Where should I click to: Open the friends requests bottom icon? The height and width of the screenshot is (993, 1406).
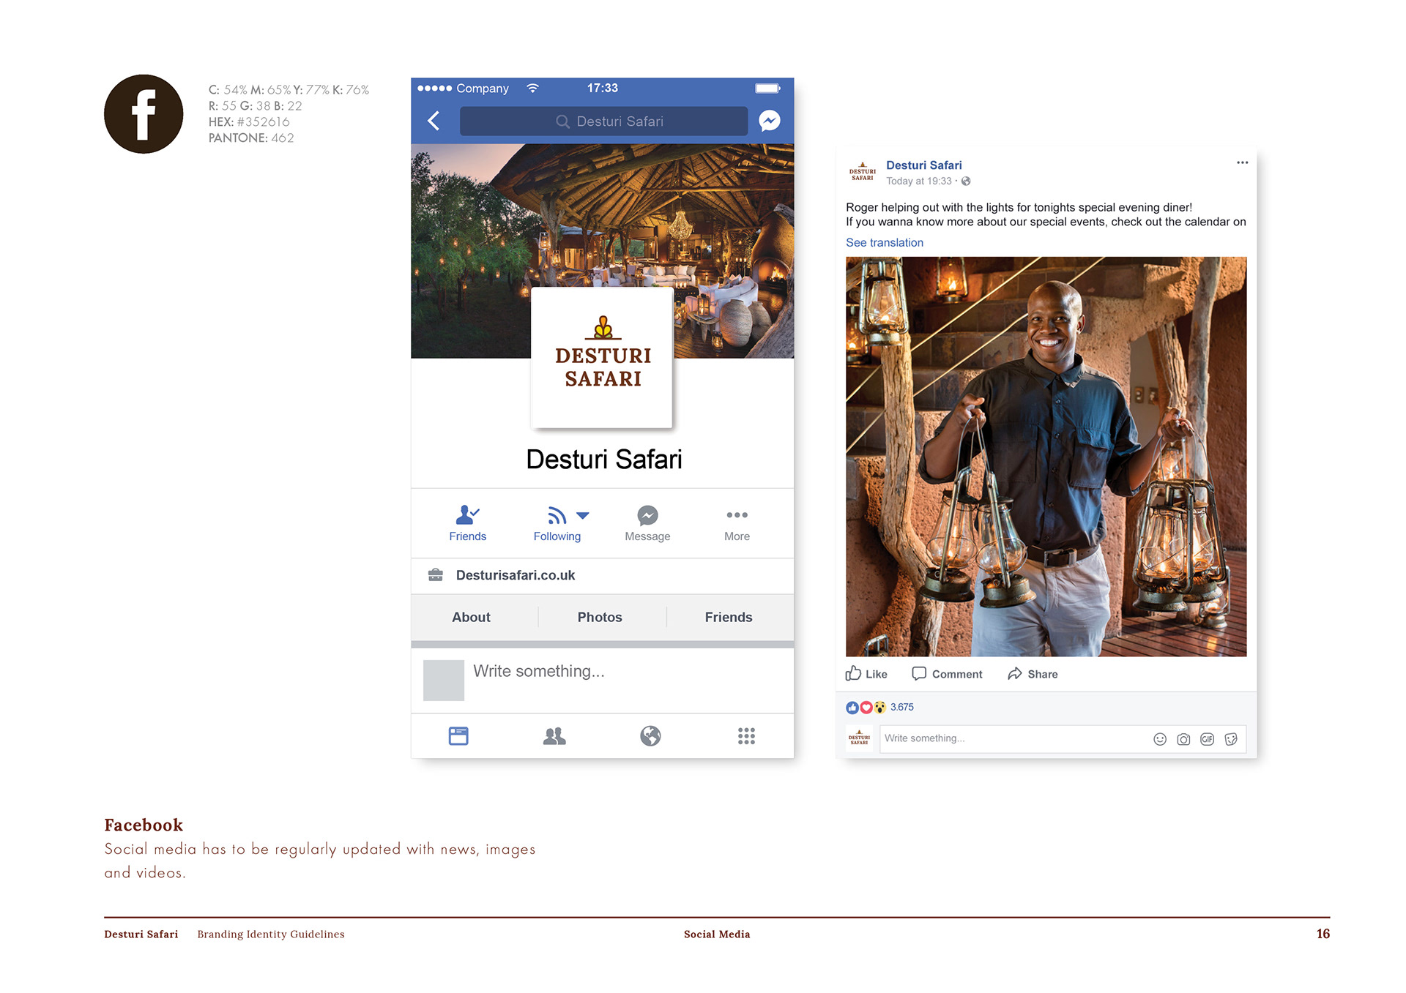point(554,735)
